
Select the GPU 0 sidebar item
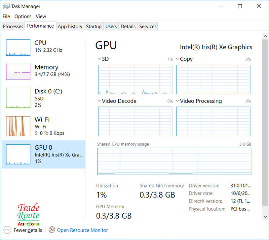tap(44, 154)
